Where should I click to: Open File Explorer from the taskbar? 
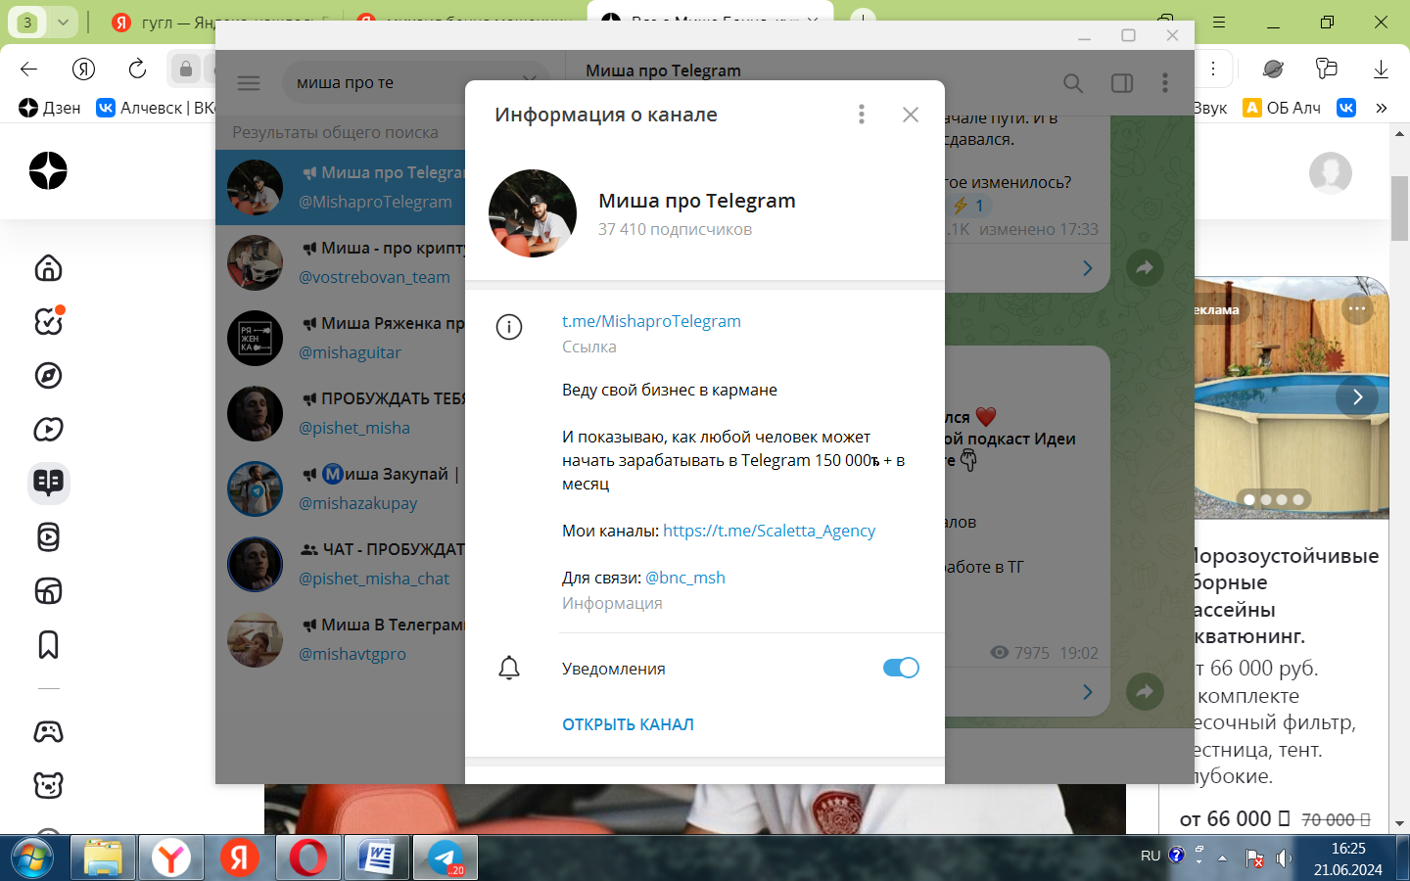click(103, 858)
